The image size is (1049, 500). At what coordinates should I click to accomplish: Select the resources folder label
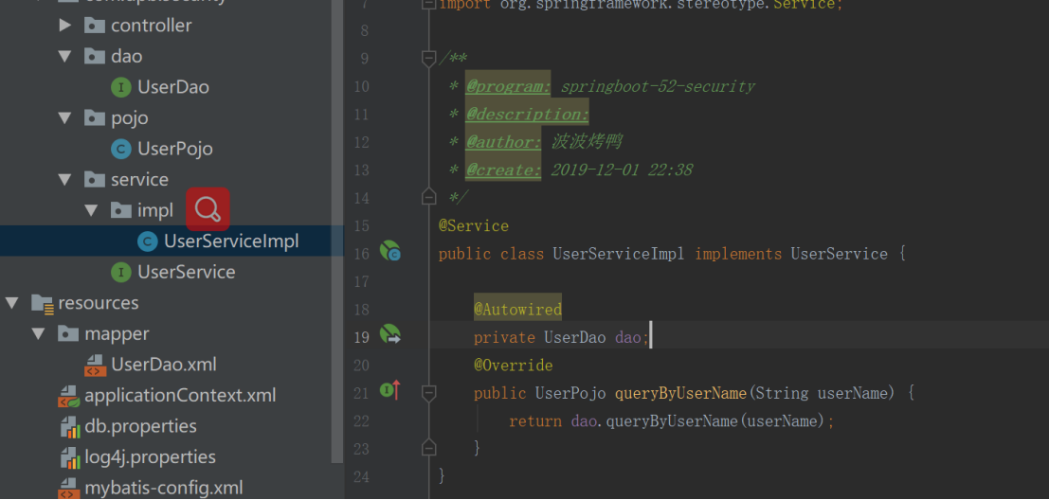point(99,303)
